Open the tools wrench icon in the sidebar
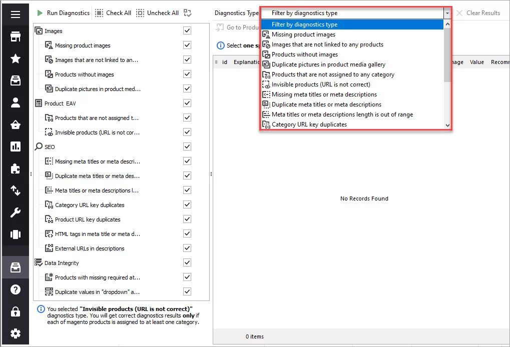The width and height of the screenshot is (510, 347). 16,212
